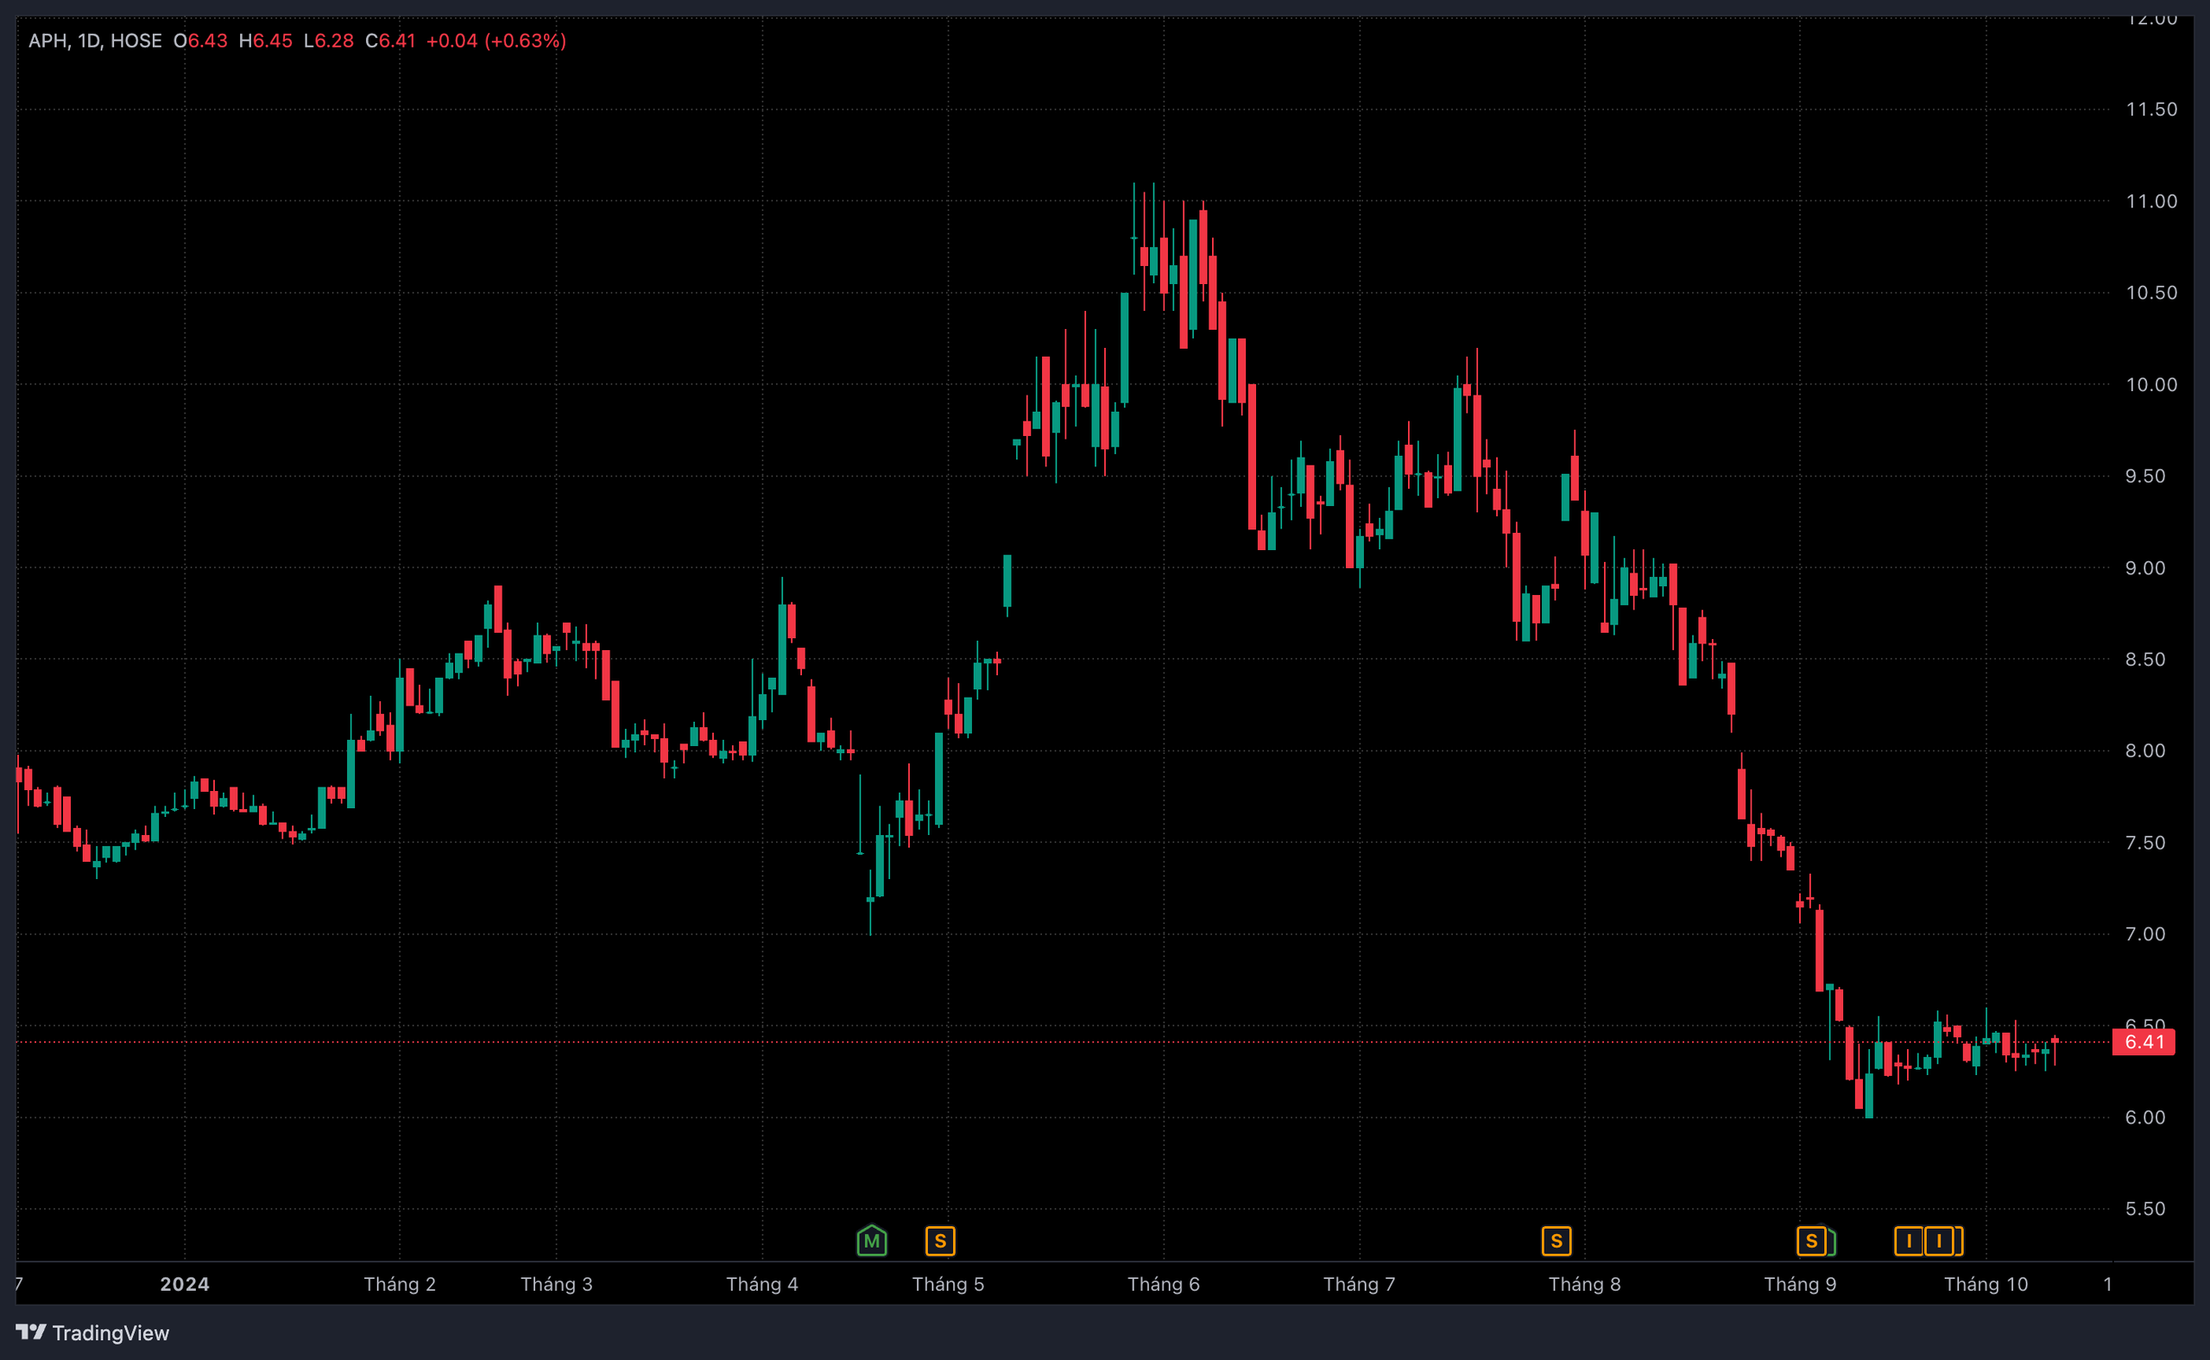
Task: Click the Tháng 8 time axis label
Action: [1584, 1283]
